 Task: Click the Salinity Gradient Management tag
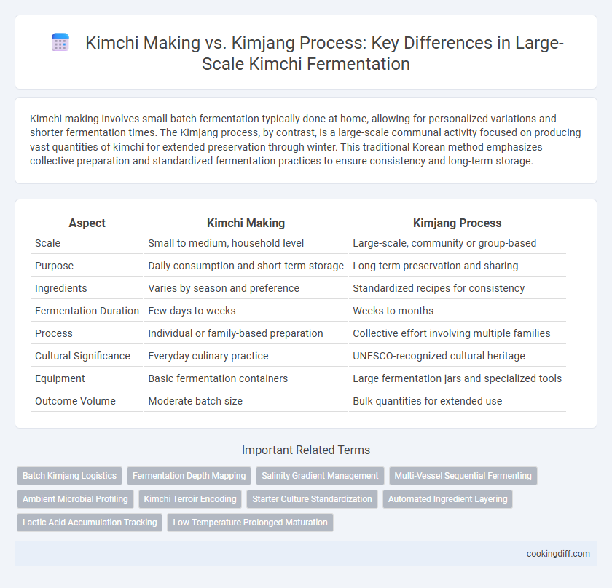[x=320, y=476]
